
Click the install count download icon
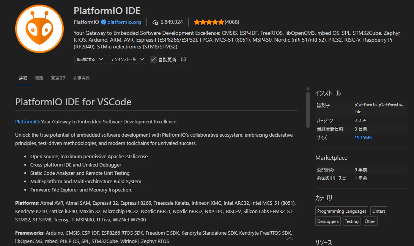(155, 22)
